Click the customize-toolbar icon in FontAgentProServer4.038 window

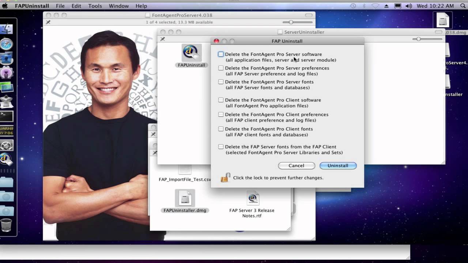pos(48,22)
